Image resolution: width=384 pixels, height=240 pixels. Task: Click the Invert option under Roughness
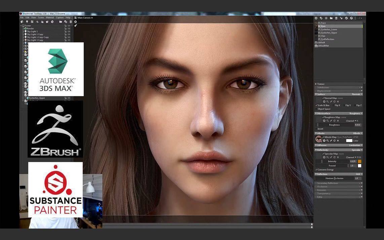point(320,129)
